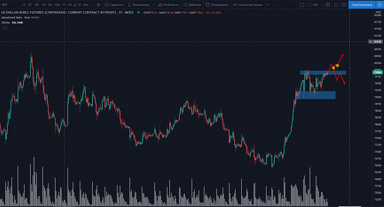
Task: Select the Abandoned Baby - Bear indicator legend
Action: [x=20, y=18]
